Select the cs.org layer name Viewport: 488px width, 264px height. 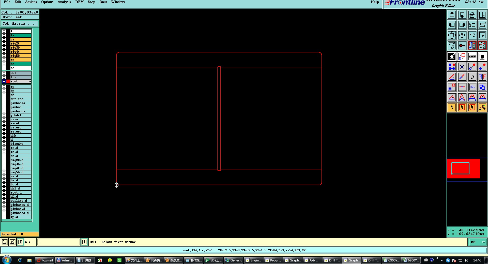tap(21, 127)
